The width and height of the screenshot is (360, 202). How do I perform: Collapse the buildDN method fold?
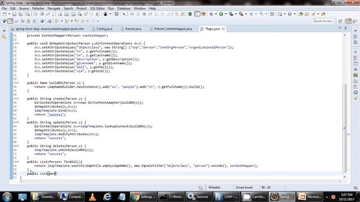pos(18,83)
